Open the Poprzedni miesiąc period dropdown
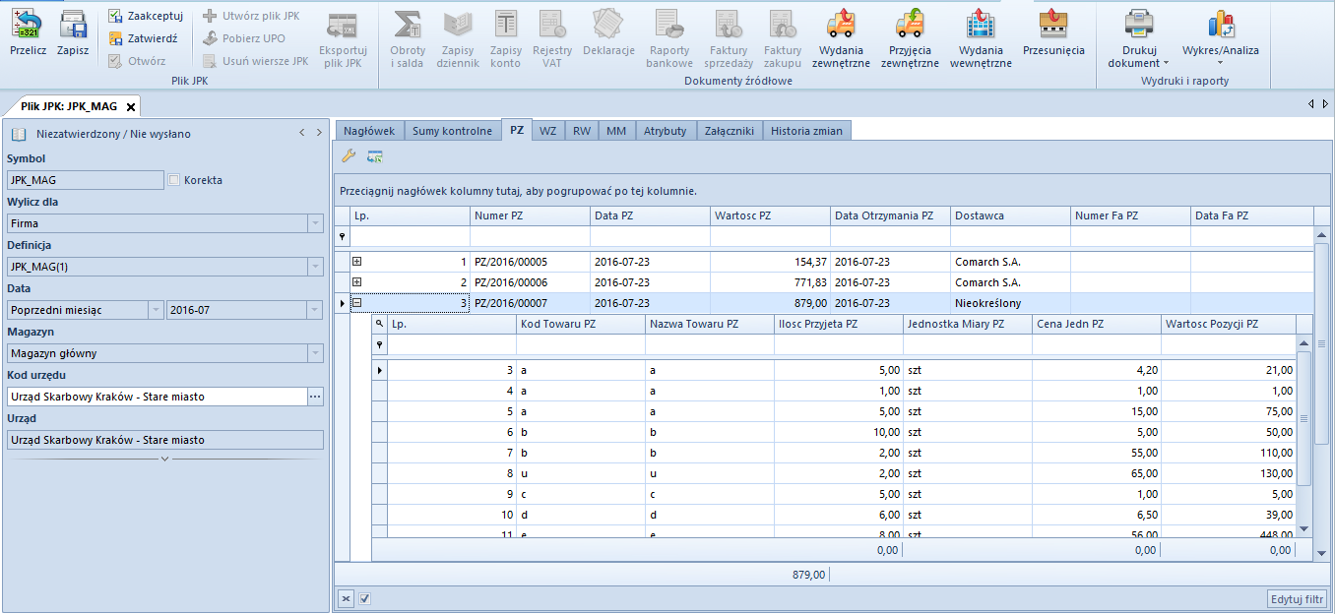Image resolution: width=1335 pixels, height=614 pixels. [156, 310]
